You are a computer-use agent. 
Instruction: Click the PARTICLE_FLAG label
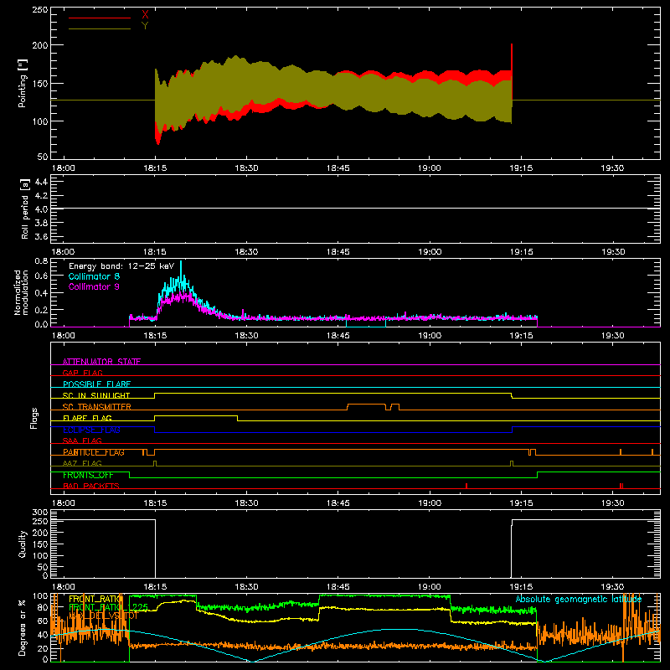[94, 452]
